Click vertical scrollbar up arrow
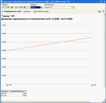This screenshot has height=103, width=106. tap(105, 14)
